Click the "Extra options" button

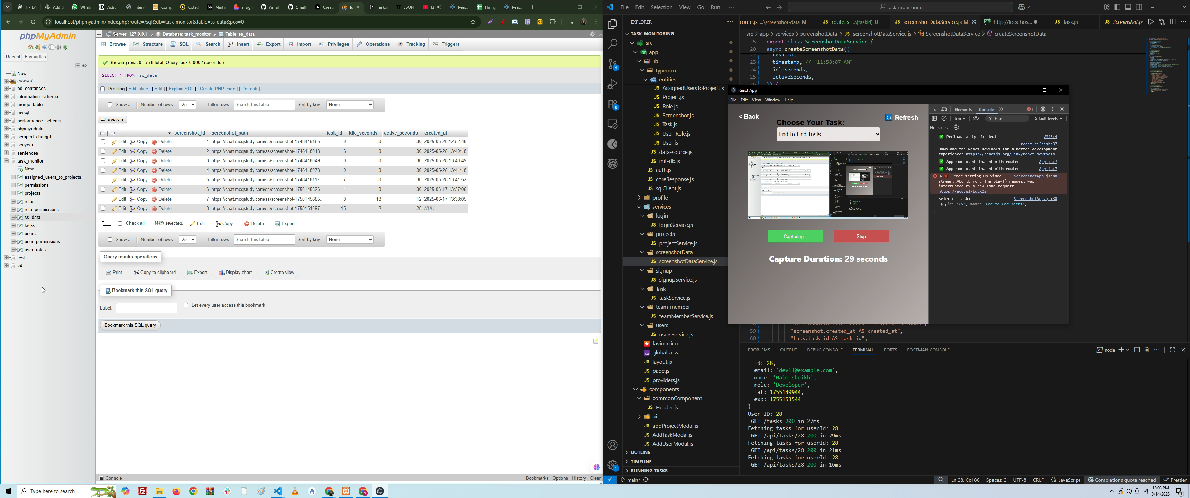(x=112, y=120)
